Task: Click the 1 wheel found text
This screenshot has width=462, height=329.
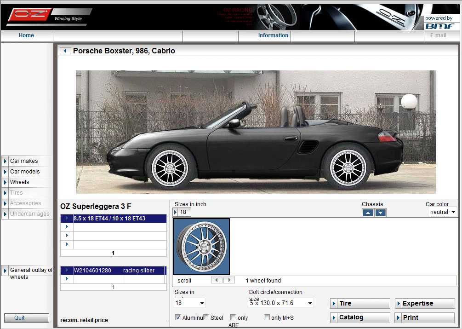Action: [x=263, y=281]
